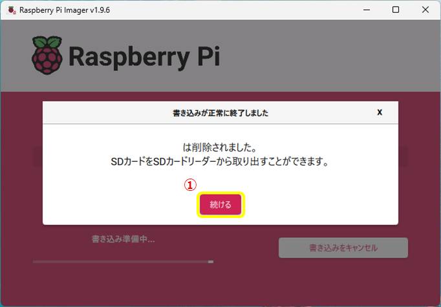
Task: Click the red circled number 1 annotation
Action: pyautogui.click(x=190, y=185)
